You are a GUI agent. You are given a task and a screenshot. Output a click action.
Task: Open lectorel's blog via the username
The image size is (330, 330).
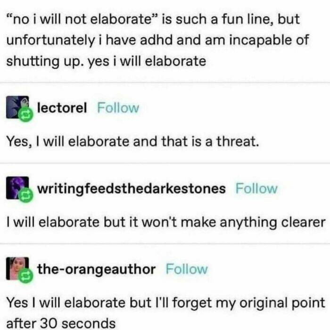tap(62, 108)
